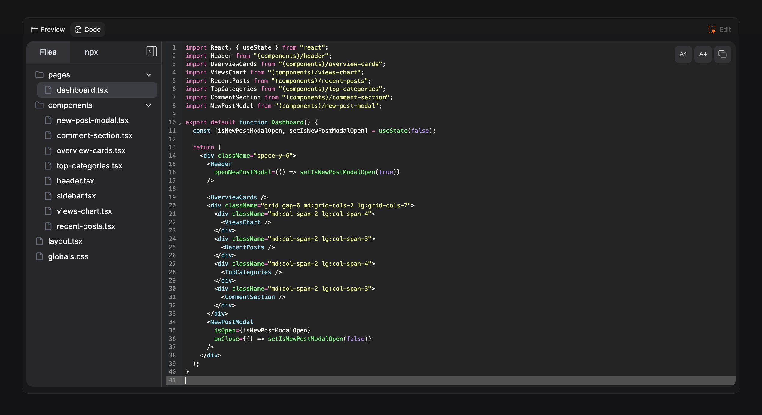Screen dimensions: 762x415
Task: Click the decrease font size icon
Action: click(x=703, y=54)
